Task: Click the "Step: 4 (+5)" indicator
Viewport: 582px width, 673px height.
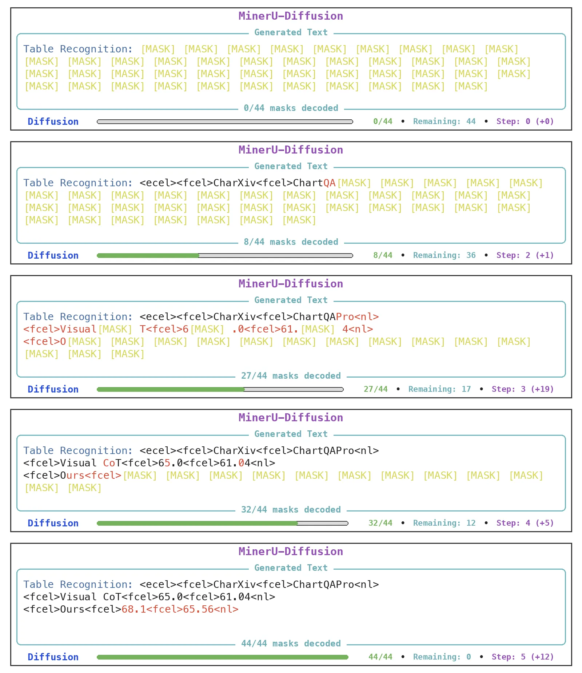Action: point(525,523)
